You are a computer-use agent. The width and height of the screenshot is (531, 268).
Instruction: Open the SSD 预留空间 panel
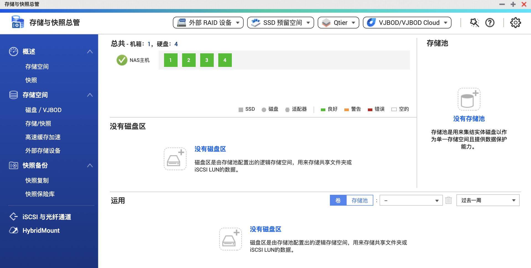pyautogui.click(x=280, y=22)
